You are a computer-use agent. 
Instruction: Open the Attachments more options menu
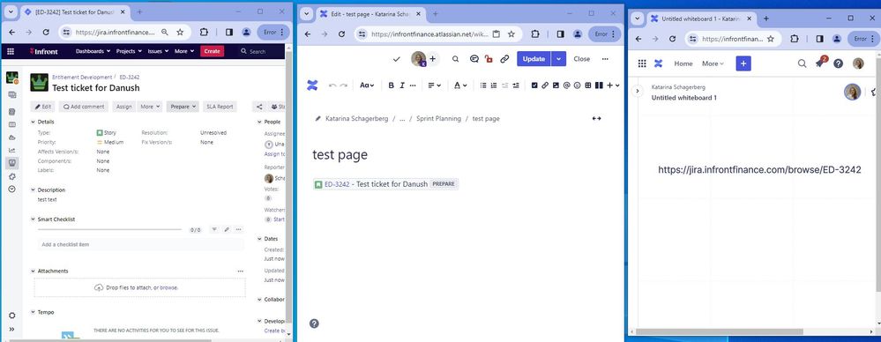[241, 271]
